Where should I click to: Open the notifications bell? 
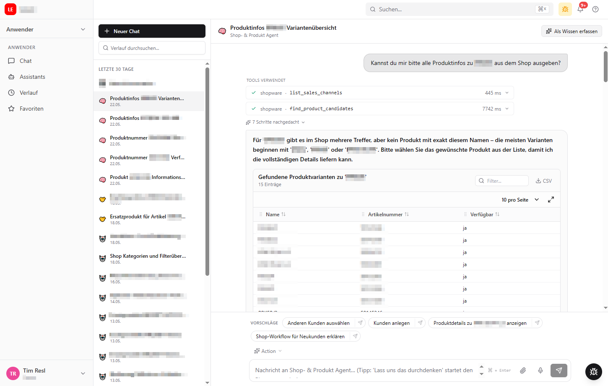coord(581,9)
